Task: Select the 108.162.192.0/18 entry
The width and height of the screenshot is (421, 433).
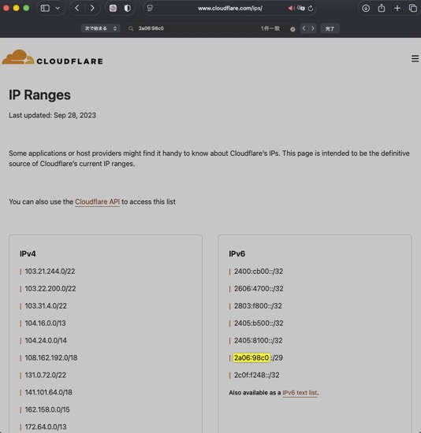Action: click(x=51, y=358)
